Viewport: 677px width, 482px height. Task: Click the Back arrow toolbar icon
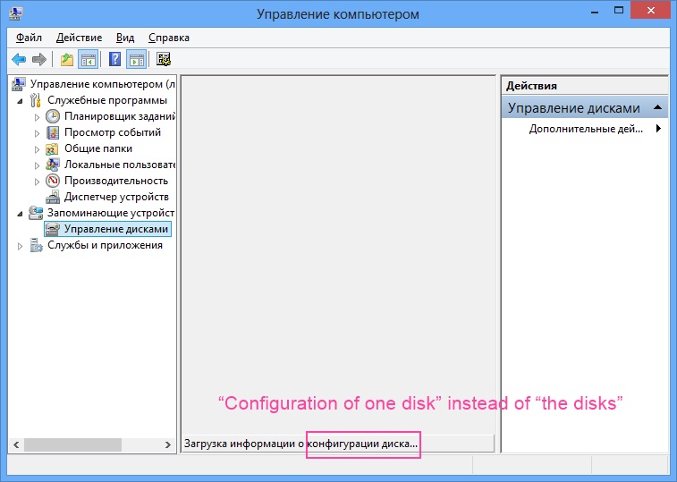19,59
